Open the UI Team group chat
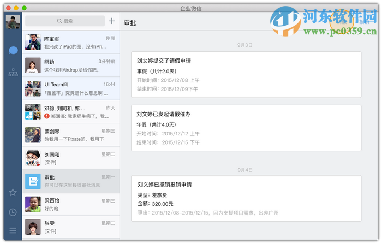 [71, 88]
